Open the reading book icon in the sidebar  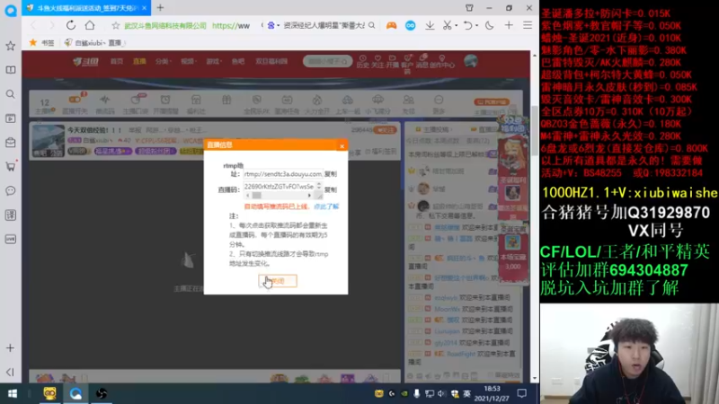click(10, 70)
